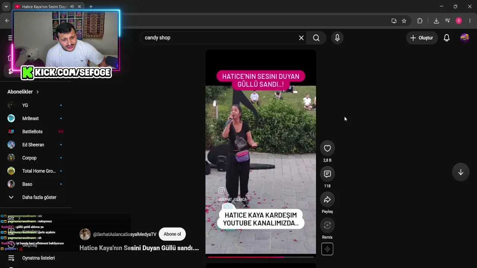Click the install app icon in address bar

(394, 21)
